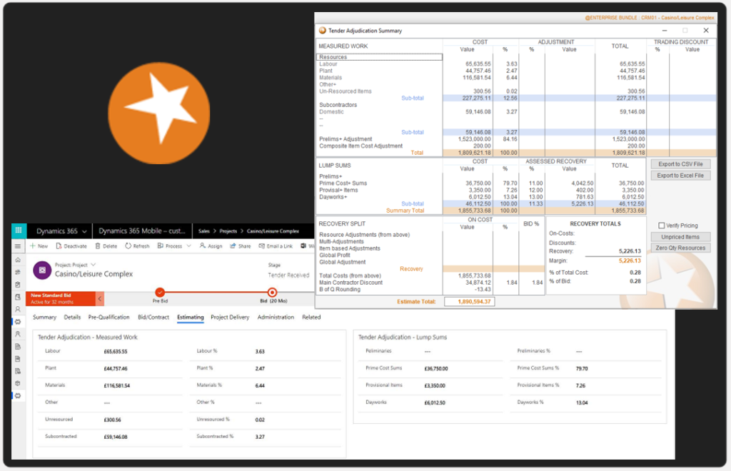Refresh the project form
The image size is (731, 471).
137,246
